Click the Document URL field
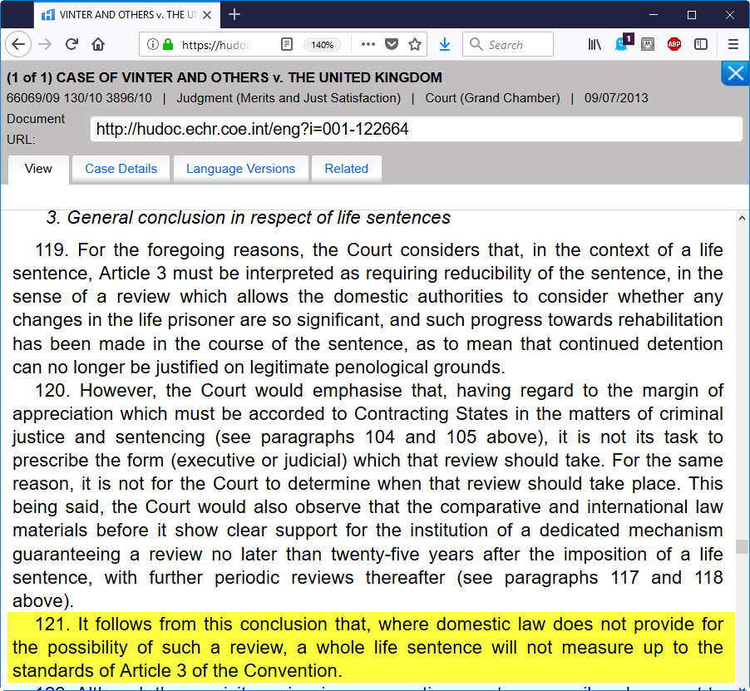 click(416, 129)
